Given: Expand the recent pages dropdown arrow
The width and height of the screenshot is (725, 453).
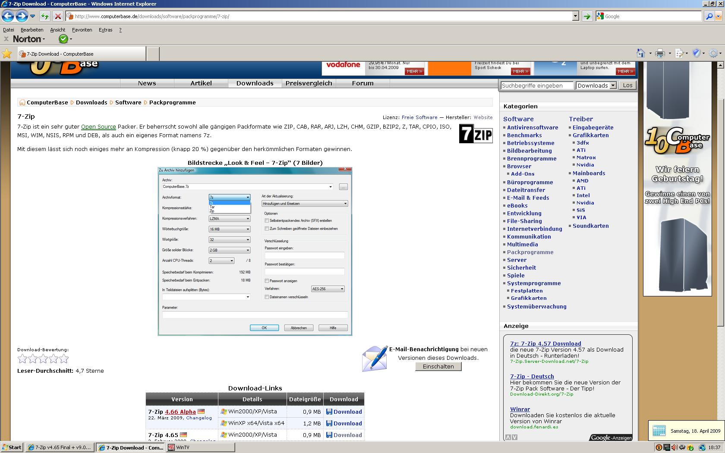Looking at the screenshot, I should tap(32, 16).
